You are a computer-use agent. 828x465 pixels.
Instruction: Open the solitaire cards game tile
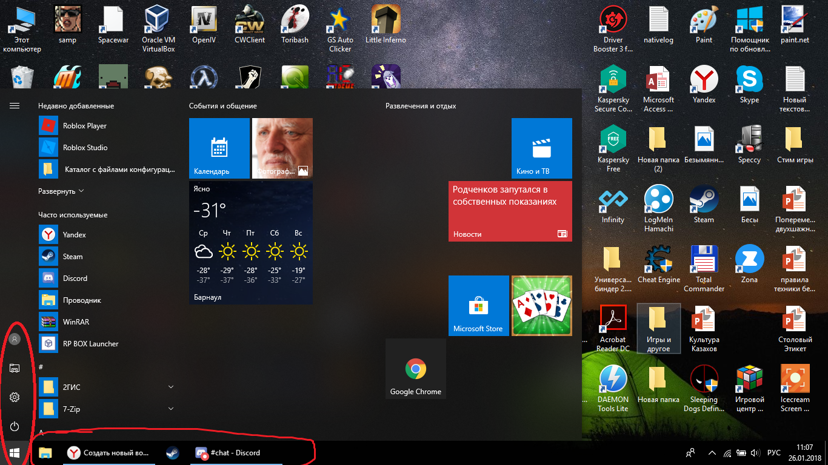542,306
